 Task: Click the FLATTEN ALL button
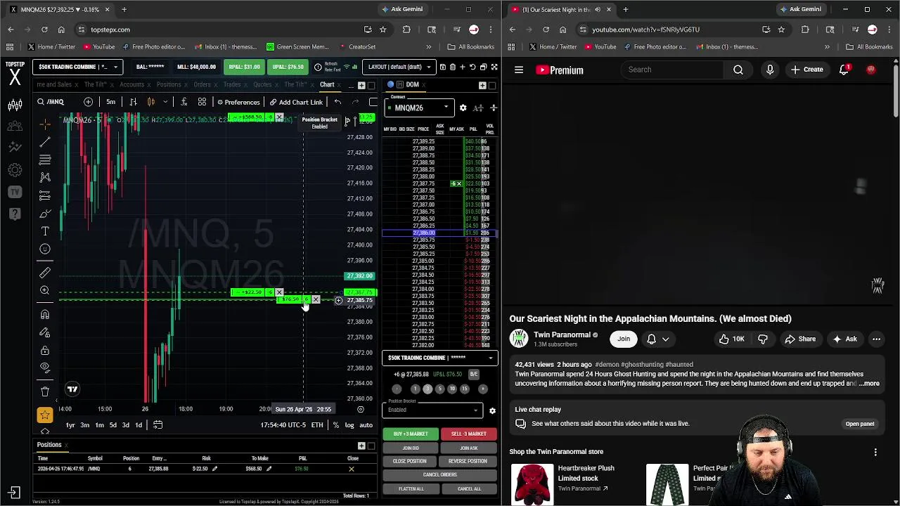(411, 489)
